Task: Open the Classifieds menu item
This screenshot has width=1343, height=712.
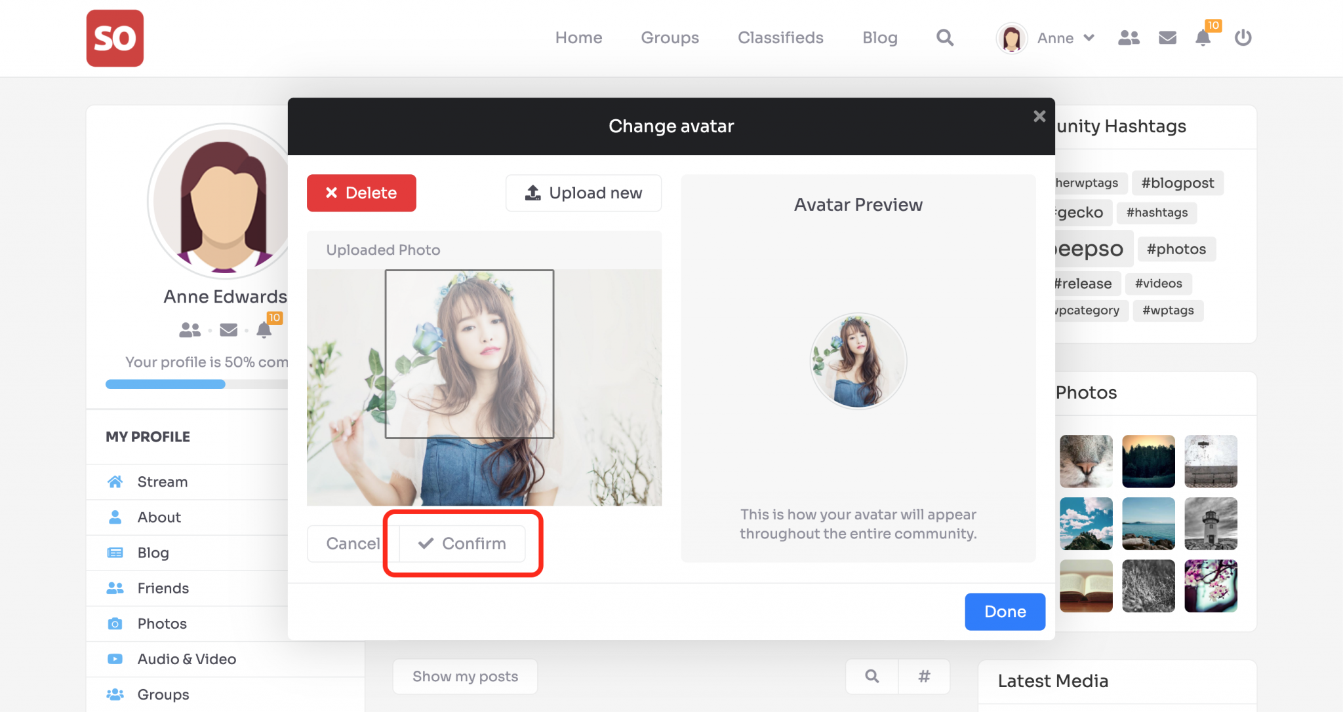Action: tap(780, 37)
